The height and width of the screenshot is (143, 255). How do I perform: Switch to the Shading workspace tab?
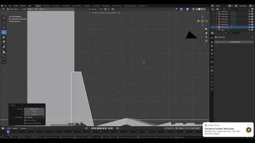[x=87, y=6]
